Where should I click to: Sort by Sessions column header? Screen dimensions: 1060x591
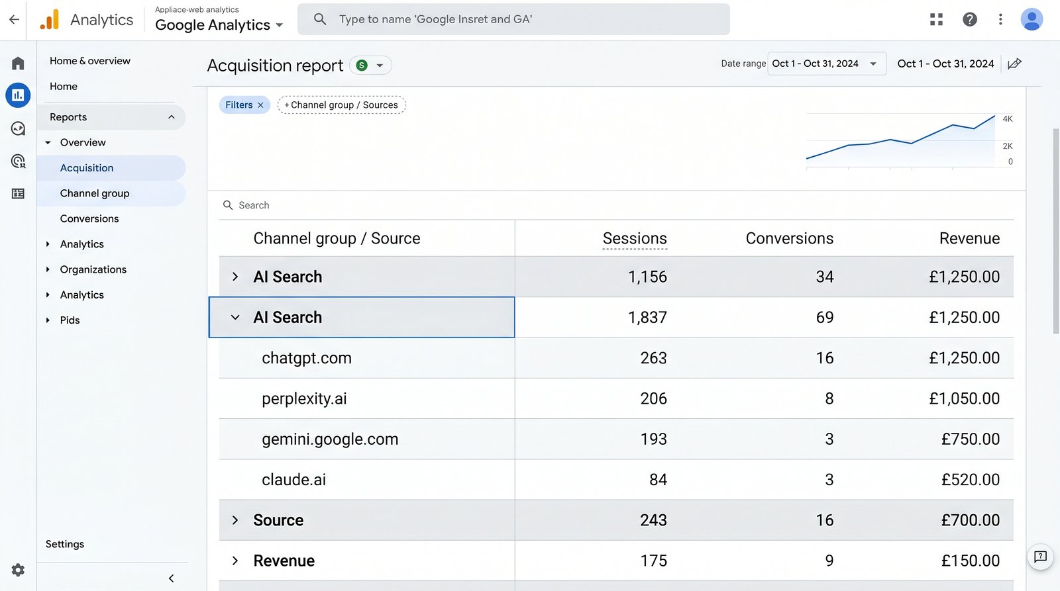click(x=635, y=238)
